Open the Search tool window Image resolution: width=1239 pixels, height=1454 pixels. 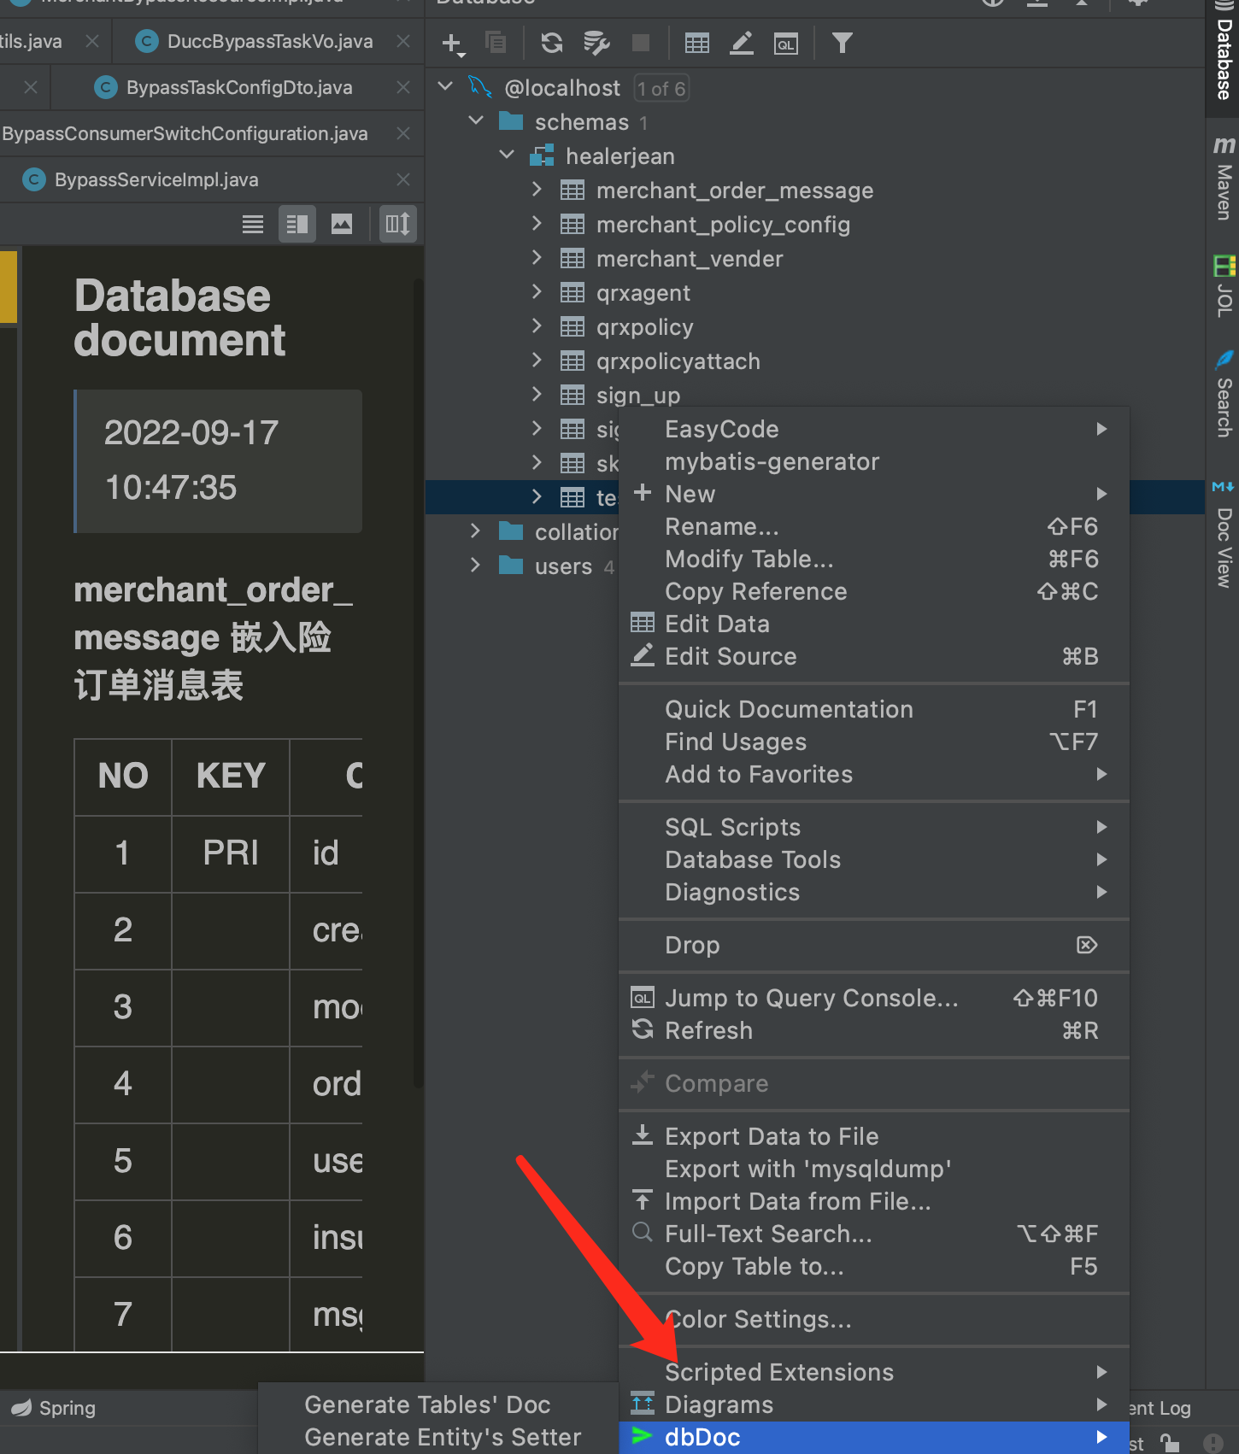click(1224, 394)
